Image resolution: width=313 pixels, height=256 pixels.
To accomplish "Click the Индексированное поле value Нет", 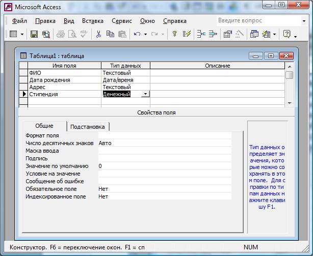I will click(165, 196).
